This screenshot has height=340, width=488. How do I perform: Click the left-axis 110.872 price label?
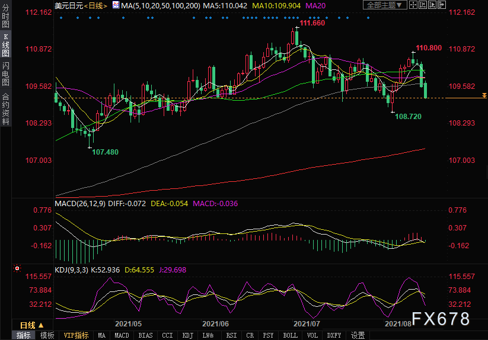[x=39, y=49]
